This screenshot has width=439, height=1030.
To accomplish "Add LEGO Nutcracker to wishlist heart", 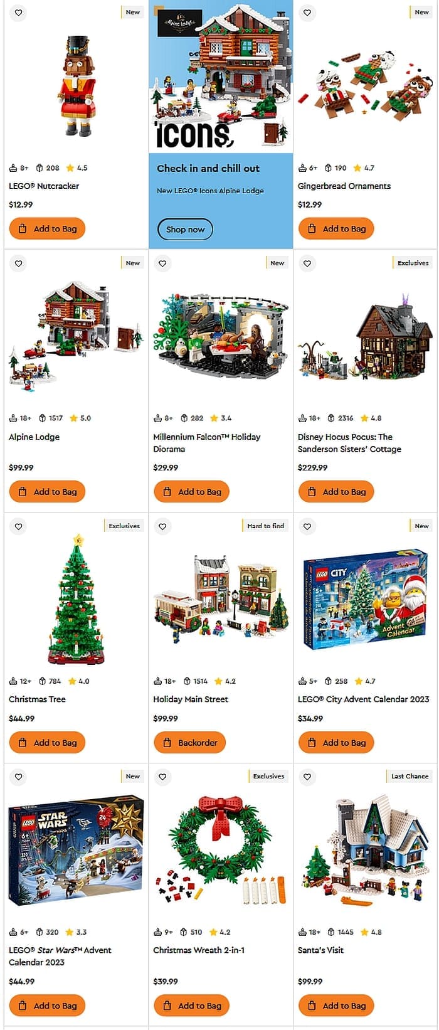I will pyautogui.click(x=19, y=13).
